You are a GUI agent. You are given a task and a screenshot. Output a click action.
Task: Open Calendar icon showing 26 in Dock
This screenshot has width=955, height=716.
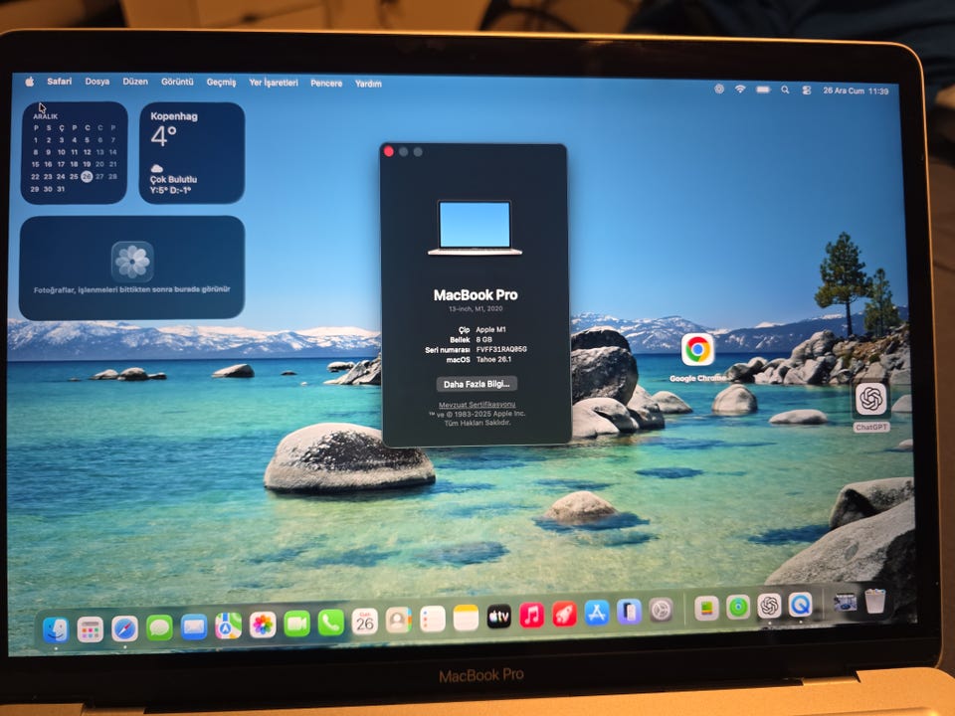pos(365,622)
